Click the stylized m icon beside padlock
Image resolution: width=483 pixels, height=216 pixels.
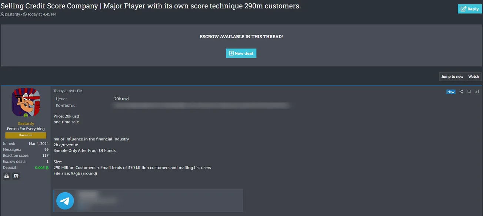coord(16,176)
